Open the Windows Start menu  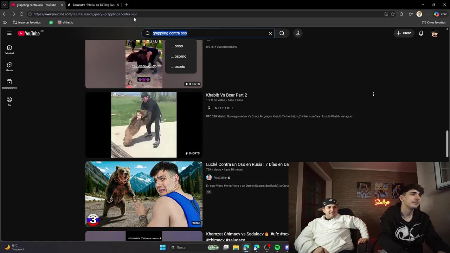163,247
